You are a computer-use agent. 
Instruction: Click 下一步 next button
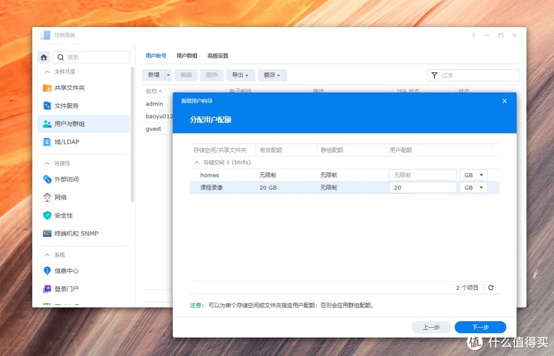pos(480,327)
